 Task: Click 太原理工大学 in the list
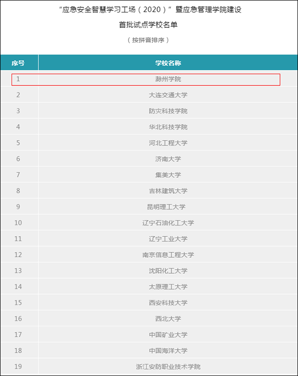coord(168,287)
